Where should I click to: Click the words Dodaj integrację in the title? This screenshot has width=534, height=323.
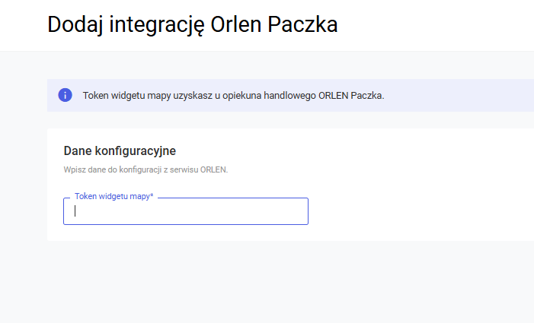(x=123, y=24)
